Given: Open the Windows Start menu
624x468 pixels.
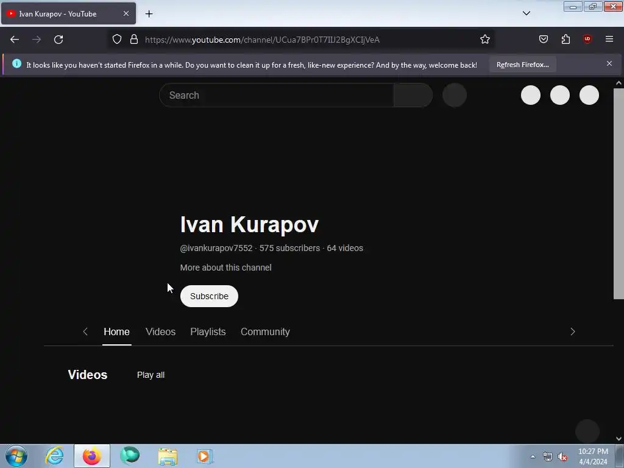Looking at the screenshot, I should click(x=16, y=456).
